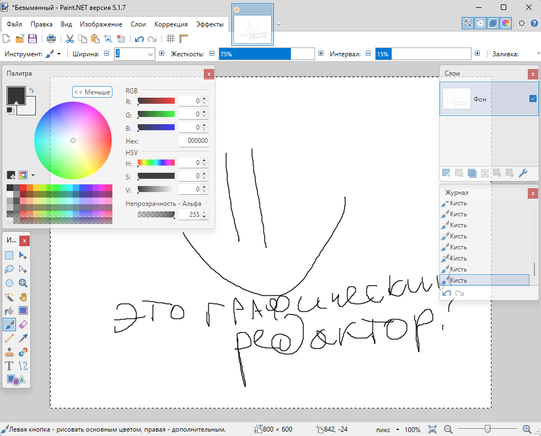Click the Paste clipboard icon
The width and height of the screenshot is (541, 436).
click(95, 39)
